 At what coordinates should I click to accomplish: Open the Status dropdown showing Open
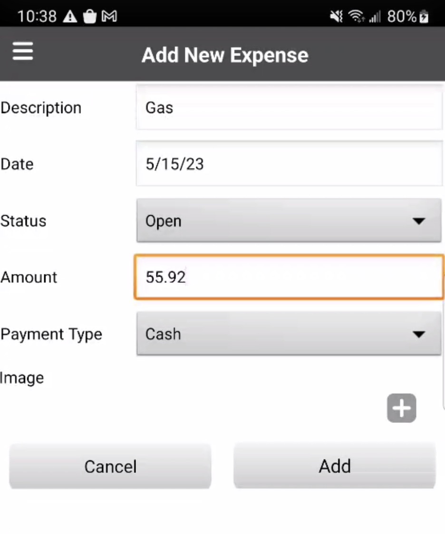coord(289,221)
